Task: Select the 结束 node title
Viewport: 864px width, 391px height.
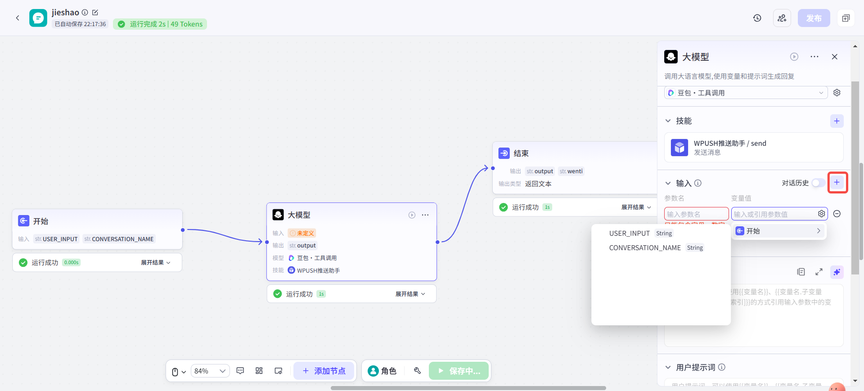Action: pos(521,153)
